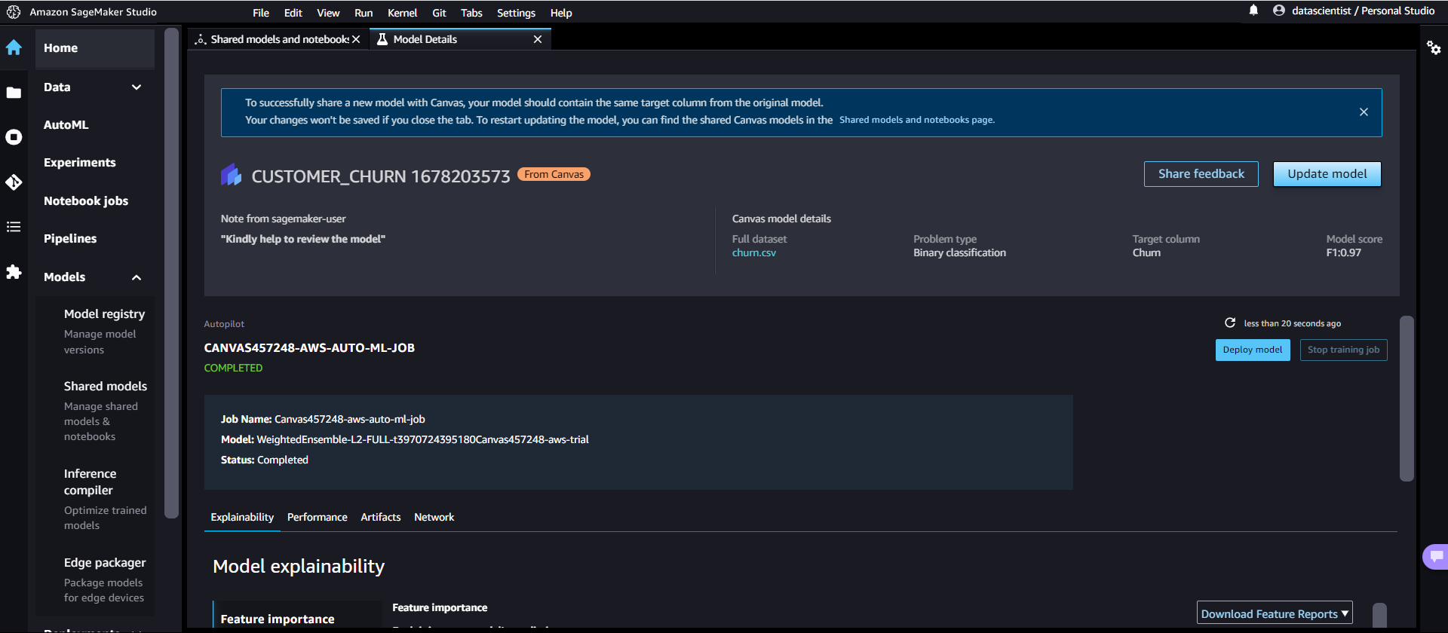Click the sidebar navigation vertical scrollbar
Viewport: 1448px width, 633px height.
pos(172,274)
